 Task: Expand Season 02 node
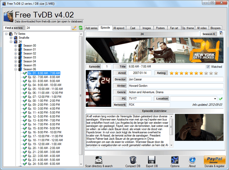(16, 54)
